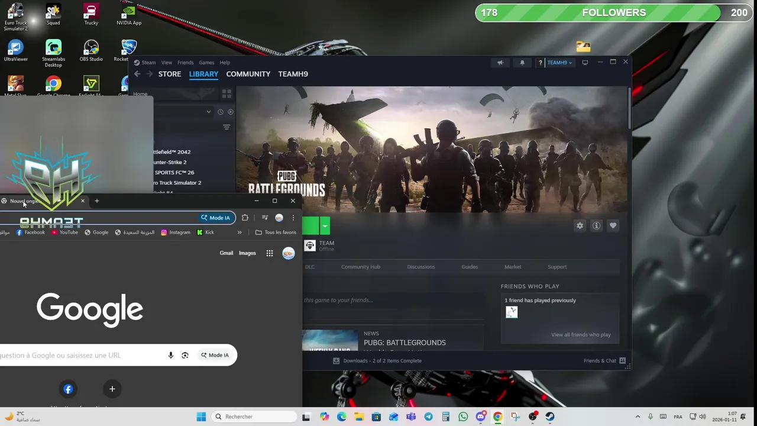Click View all friends who play
Screen dimensions: 757x426
[x=581, y=335]
